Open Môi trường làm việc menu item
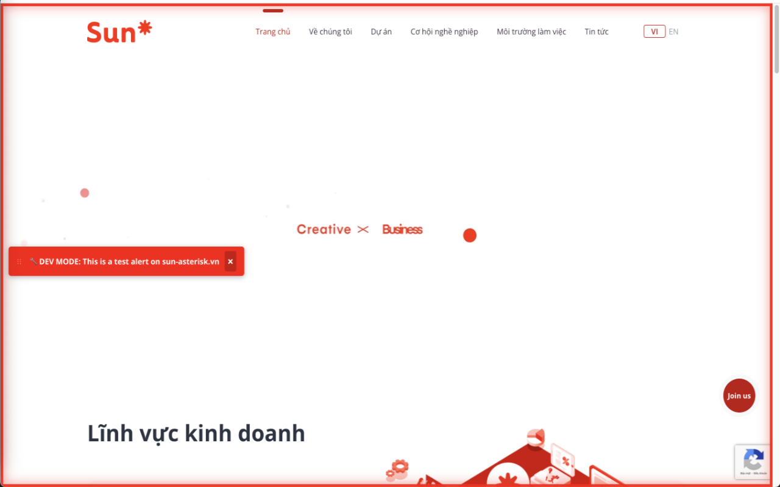Screen dimensions: 780x487 click(x=531, y=32)
